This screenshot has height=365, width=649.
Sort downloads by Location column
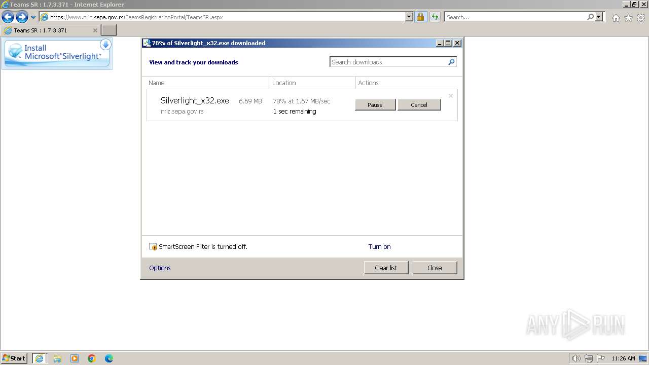coord(313,83)
